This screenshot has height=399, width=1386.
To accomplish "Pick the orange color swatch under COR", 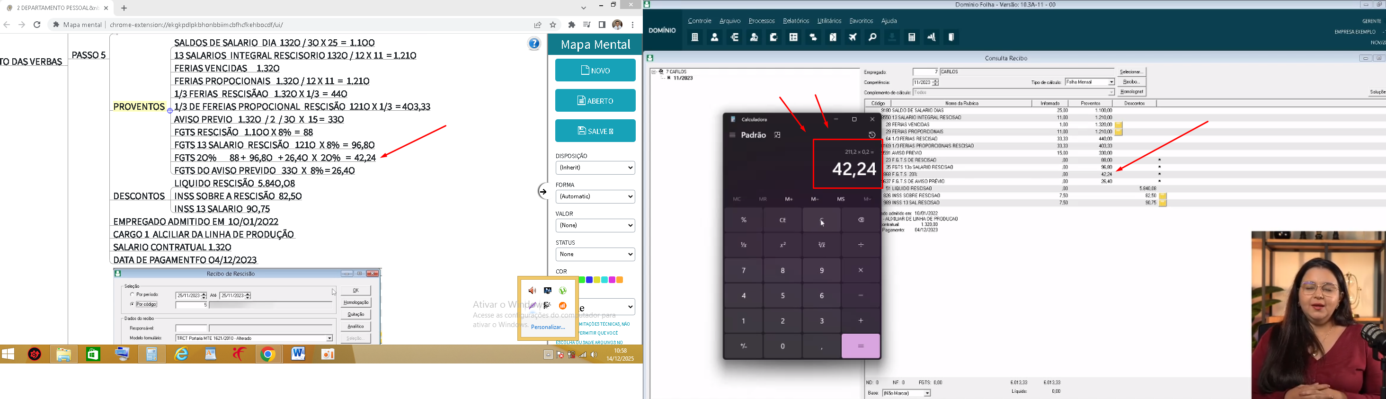I will pos(620,280).
